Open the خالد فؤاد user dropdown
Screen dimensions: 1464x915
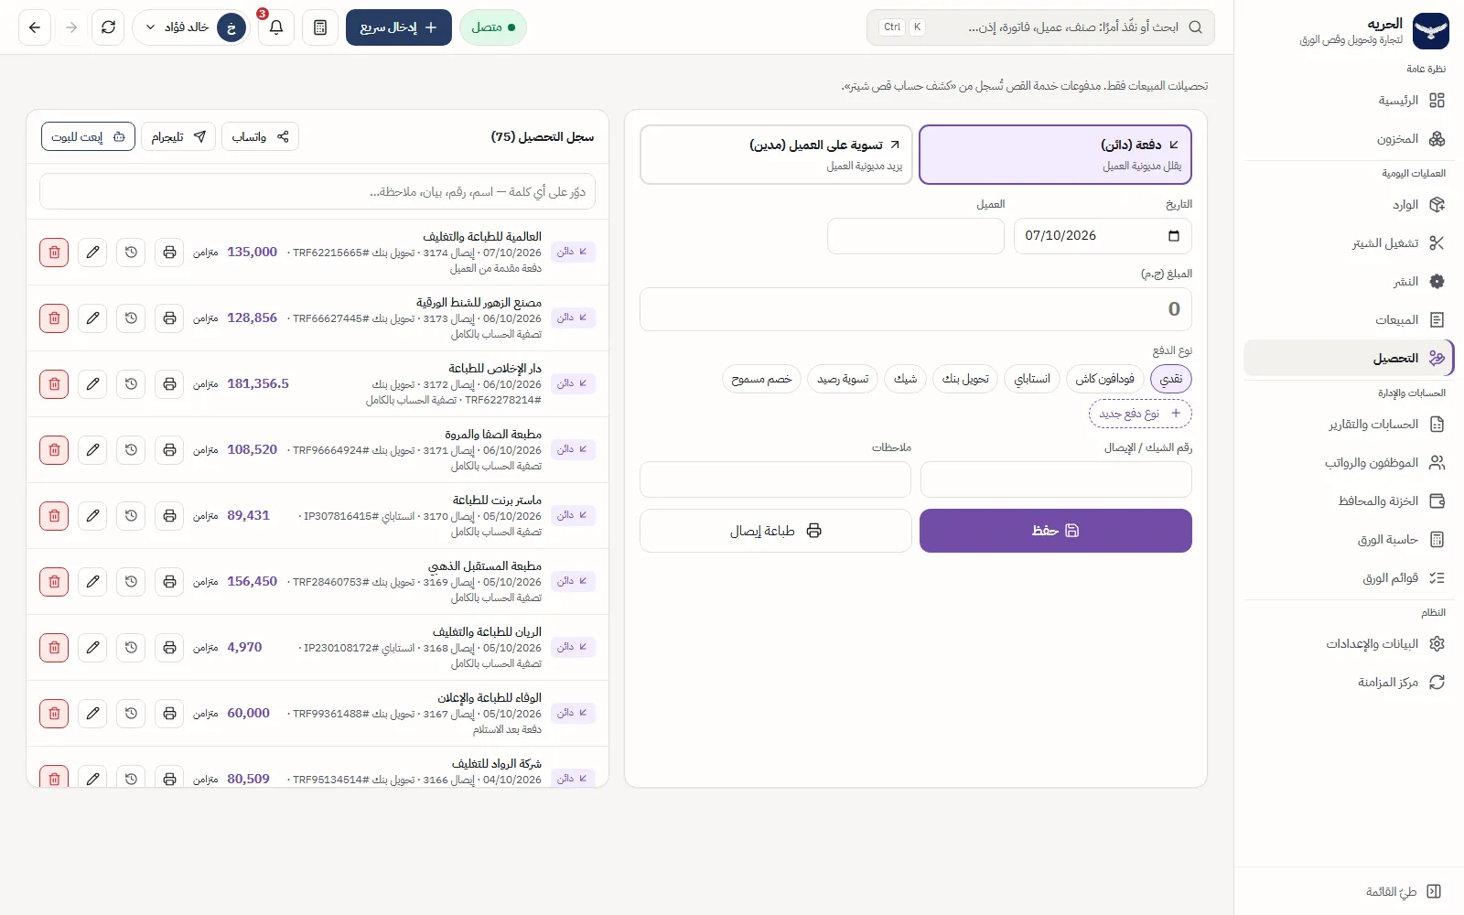[191, 27]
